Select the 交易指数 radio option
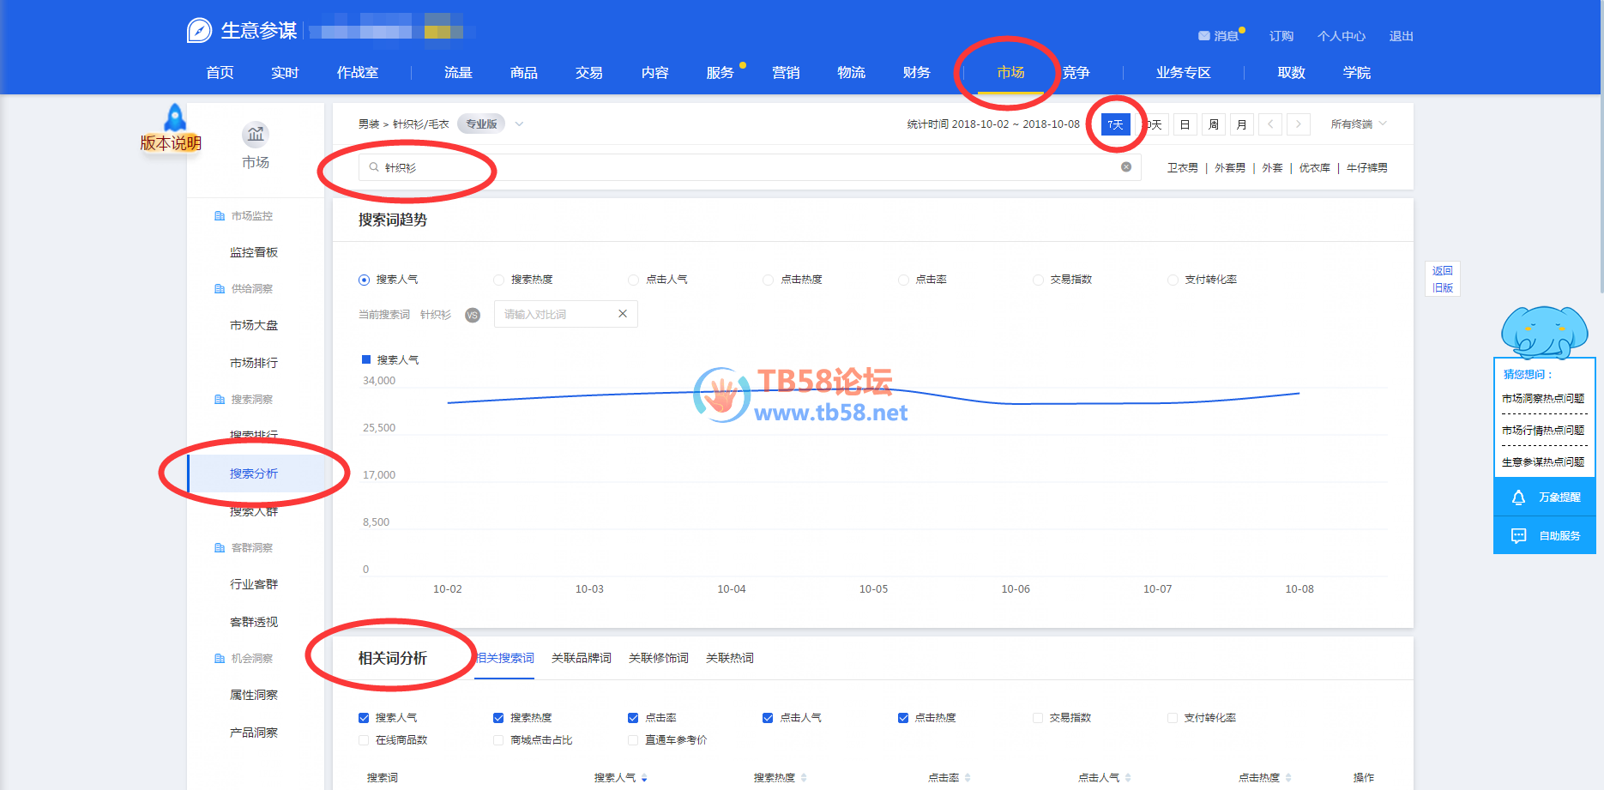The image size is (1604, 790). point(1038,280)
